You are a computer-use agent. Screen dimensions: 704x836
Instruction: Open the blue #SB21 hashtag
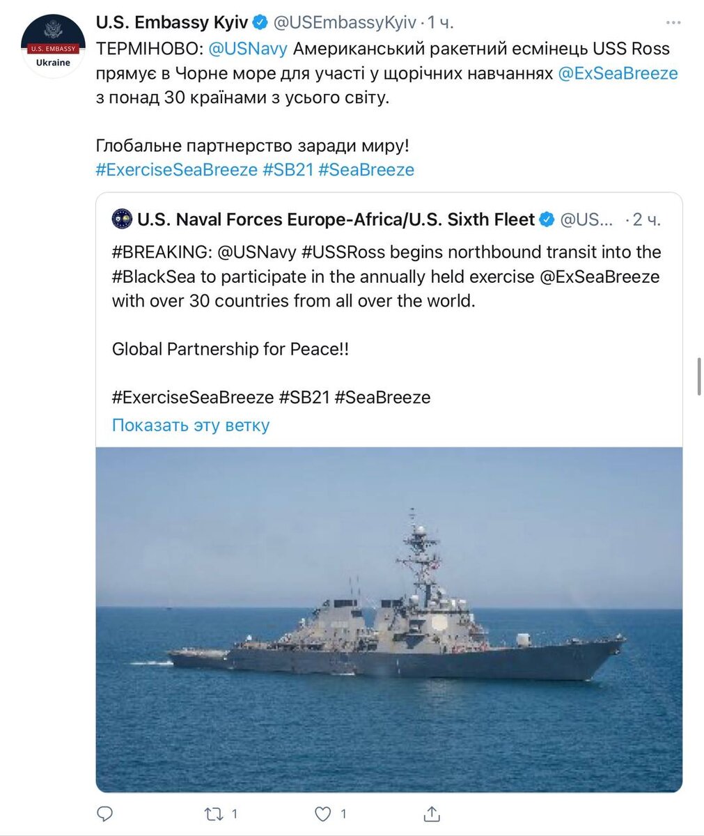(x=288, y=169)
